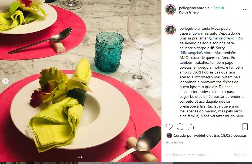252x164 pixels.
Task: Share the post using the share icon
Action: [191, 126]
